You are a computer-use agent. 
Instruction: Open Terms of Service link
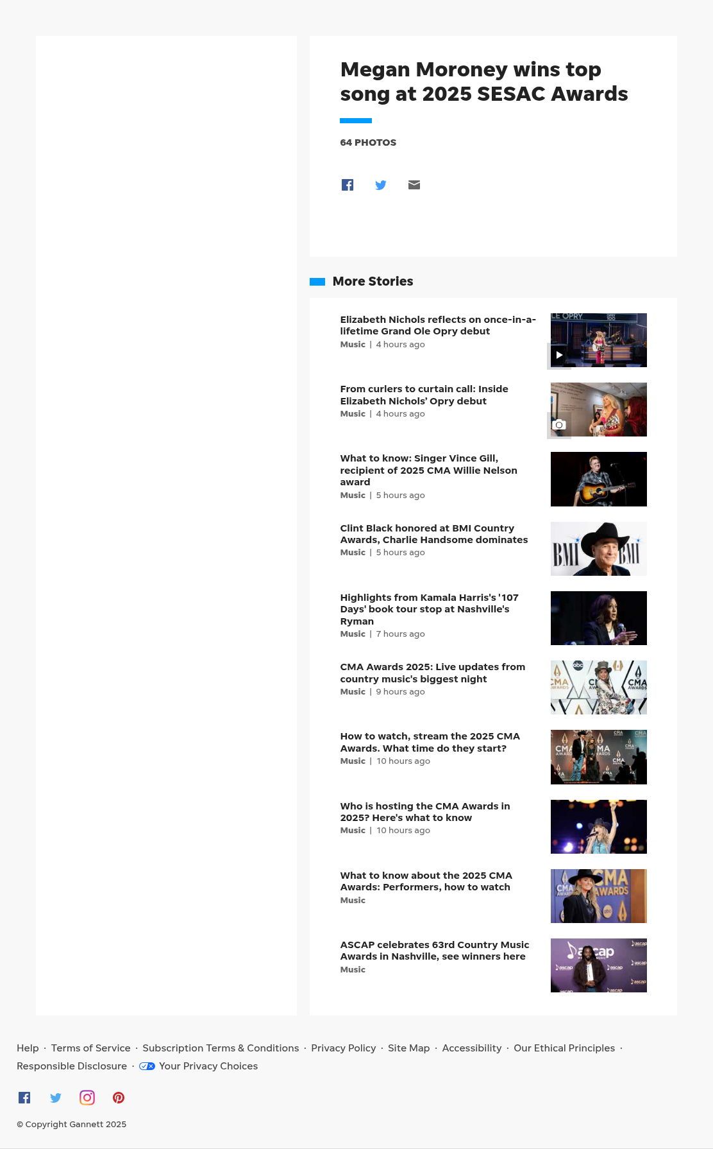click(90, 1048)
